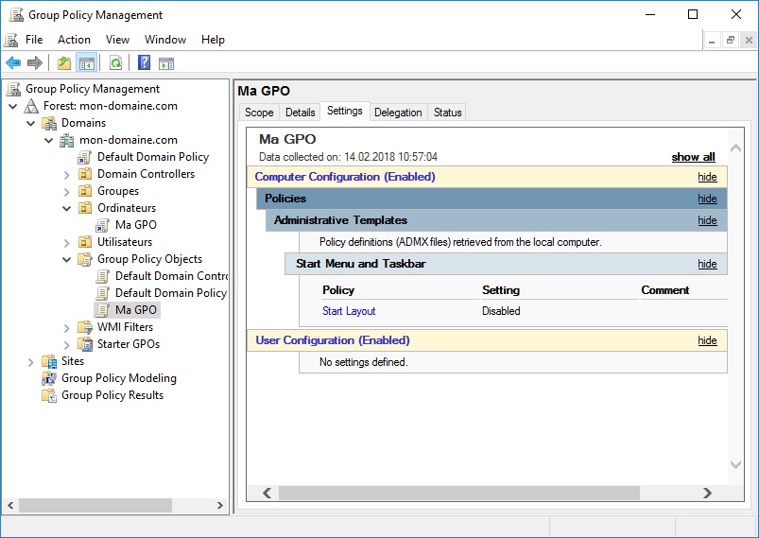Hide the Administrative Templates section
Viewport: 759px width, 538px height.
[x=707, y=220]
